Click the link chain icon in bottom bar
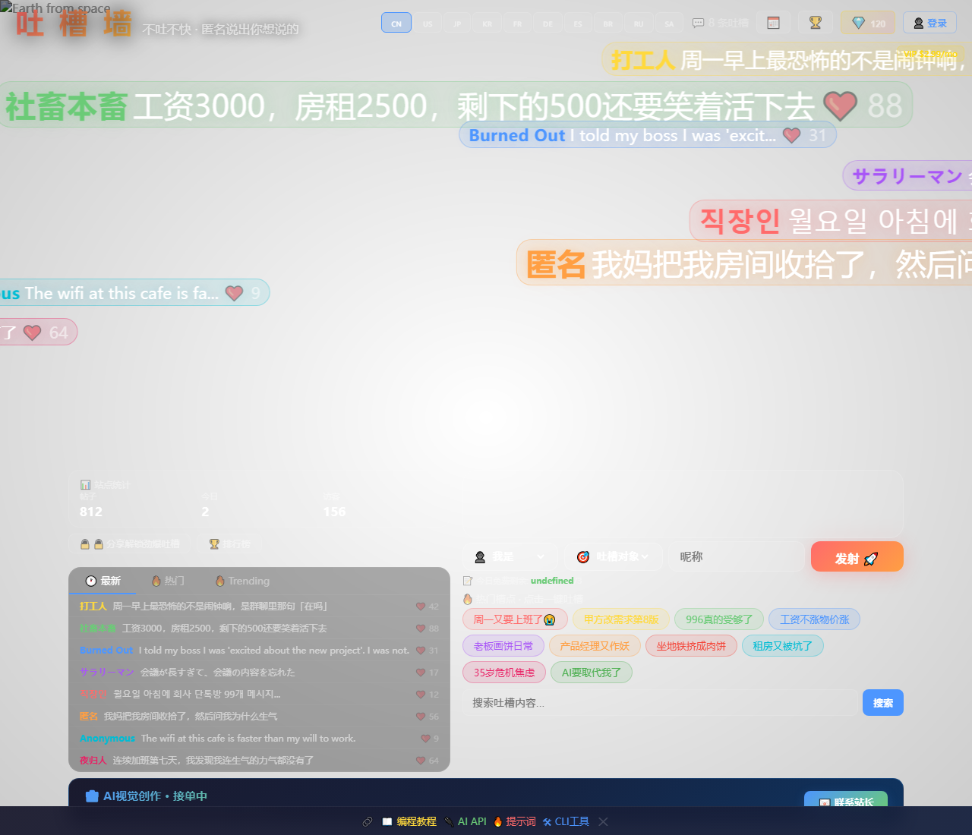Image resolution: width=972 pixels, height=835 pixels. [x=368, y=821]
